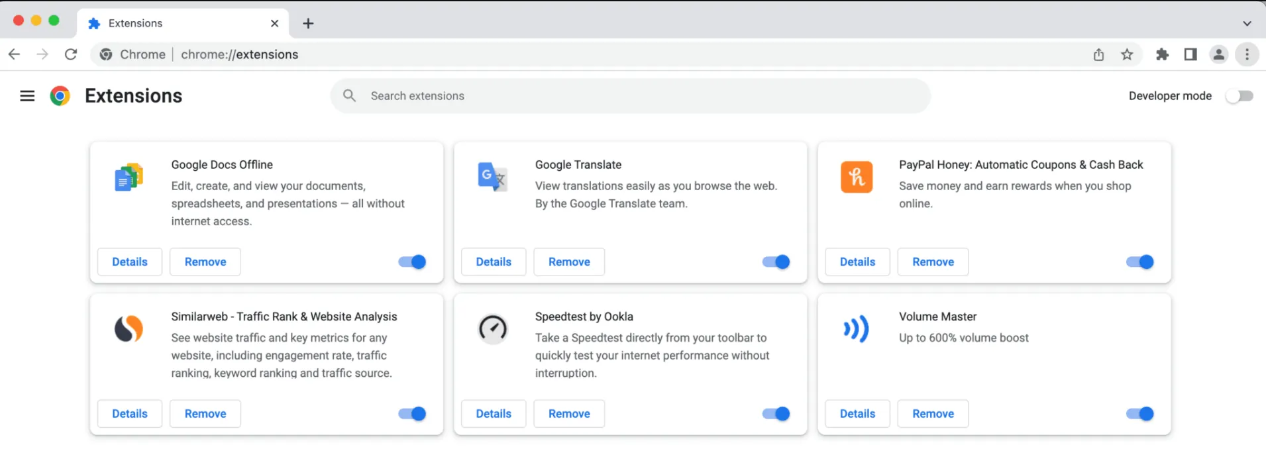
Task: Click the puzzle-piece Extensions toolbar icon
Action: [1162, 54]
